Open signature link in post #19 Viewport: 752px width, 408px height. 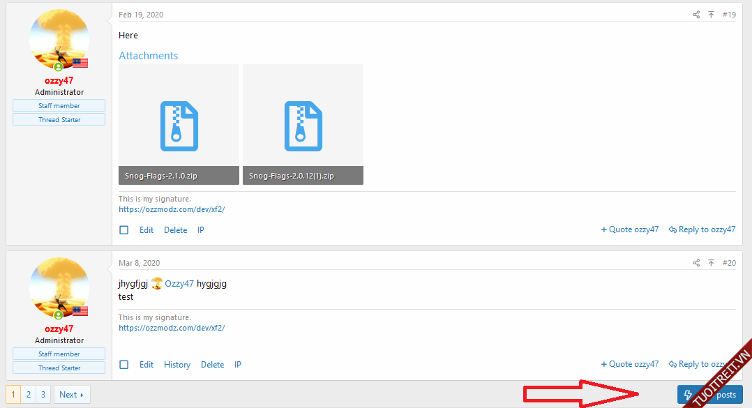pyautogui.click(x=172, y=209)
